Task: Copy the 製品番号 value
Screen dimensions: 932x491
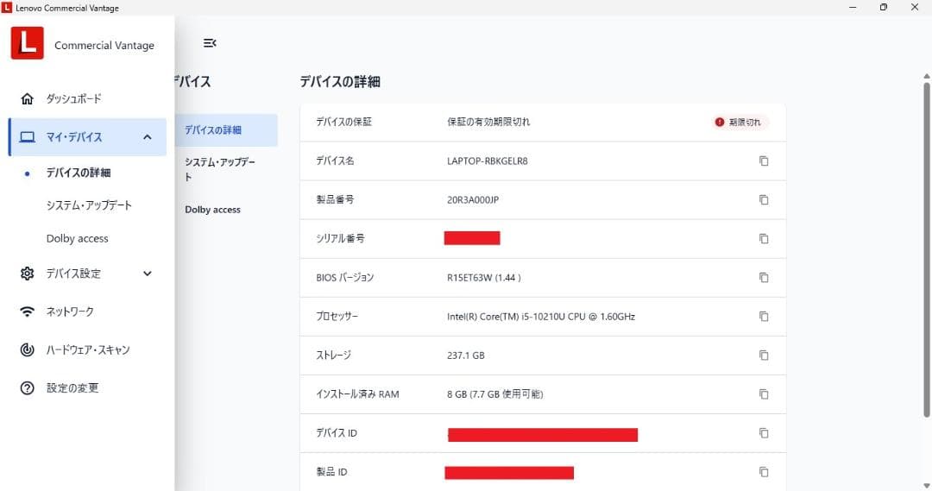Action: [x=764, y=199]
